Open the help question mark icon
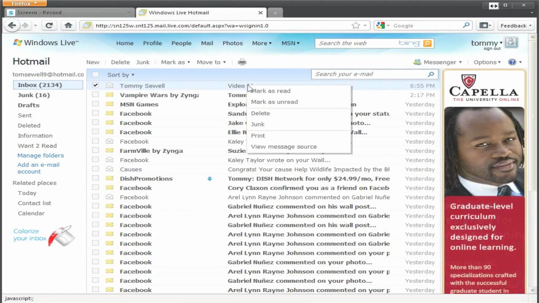The height and width of the screenshot is (303, 539). 512,62
